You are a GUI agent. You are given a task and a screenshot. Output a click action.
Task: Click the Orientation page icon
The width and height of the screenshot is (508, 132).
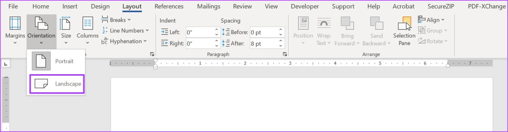point(41,23)
